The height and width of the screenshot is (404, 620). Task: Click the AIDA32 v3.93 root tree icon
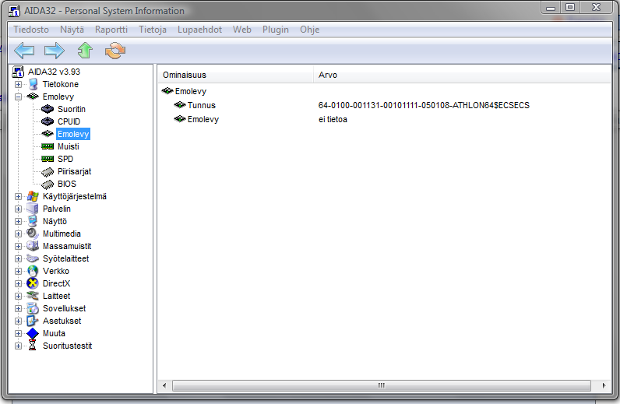[18, 72]
